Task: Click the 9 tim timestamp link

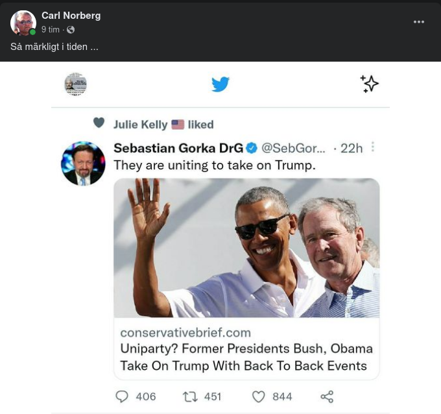Action: (x=51, y=30)
